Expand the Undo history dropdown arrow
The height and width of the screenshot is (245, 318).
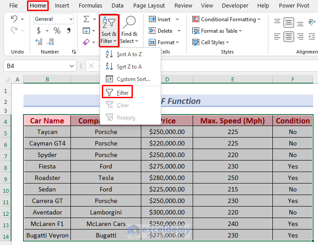(x=22, y=19)
